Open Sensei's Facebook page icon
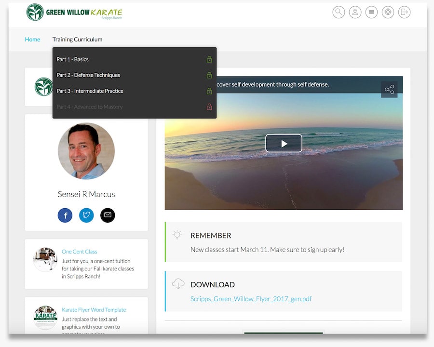Viewport: 434px width, 347px height. 65,215
